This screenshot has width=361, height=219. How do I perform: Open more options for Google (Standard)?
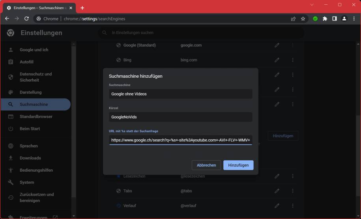(293, 45)
